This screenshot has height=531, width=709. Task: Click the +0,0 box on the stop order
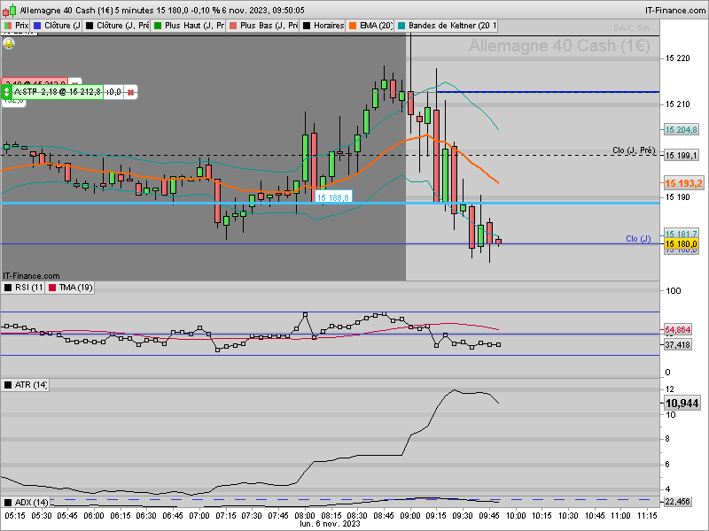113,92
